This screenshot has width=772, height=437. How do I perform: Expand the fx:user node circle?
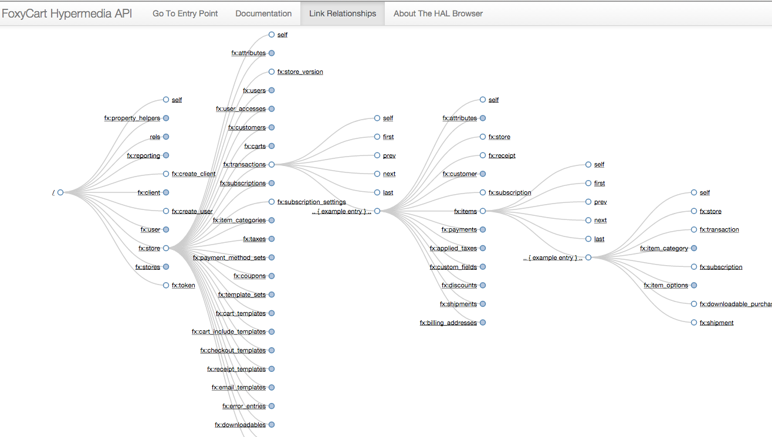(x=166, y=230)
